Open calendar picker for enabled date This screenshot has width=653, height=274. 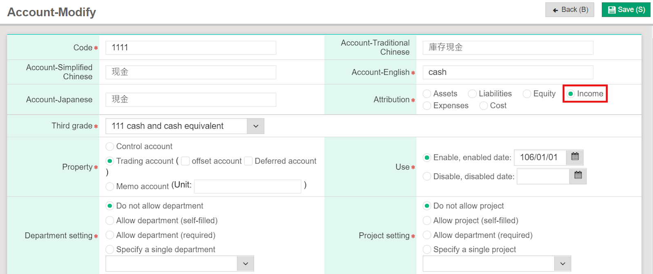coord(575,157)
